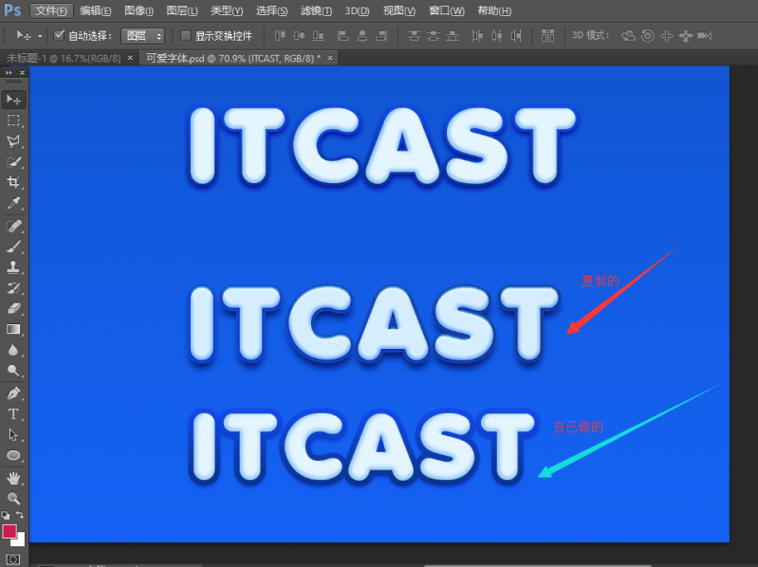Viewport: 758px width, 567px height.
Task: Click the red foreground color swatch
Action: (x=10, y=531)
